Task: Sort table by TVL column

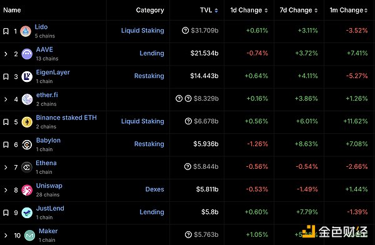Action: [x=209, y=10]
